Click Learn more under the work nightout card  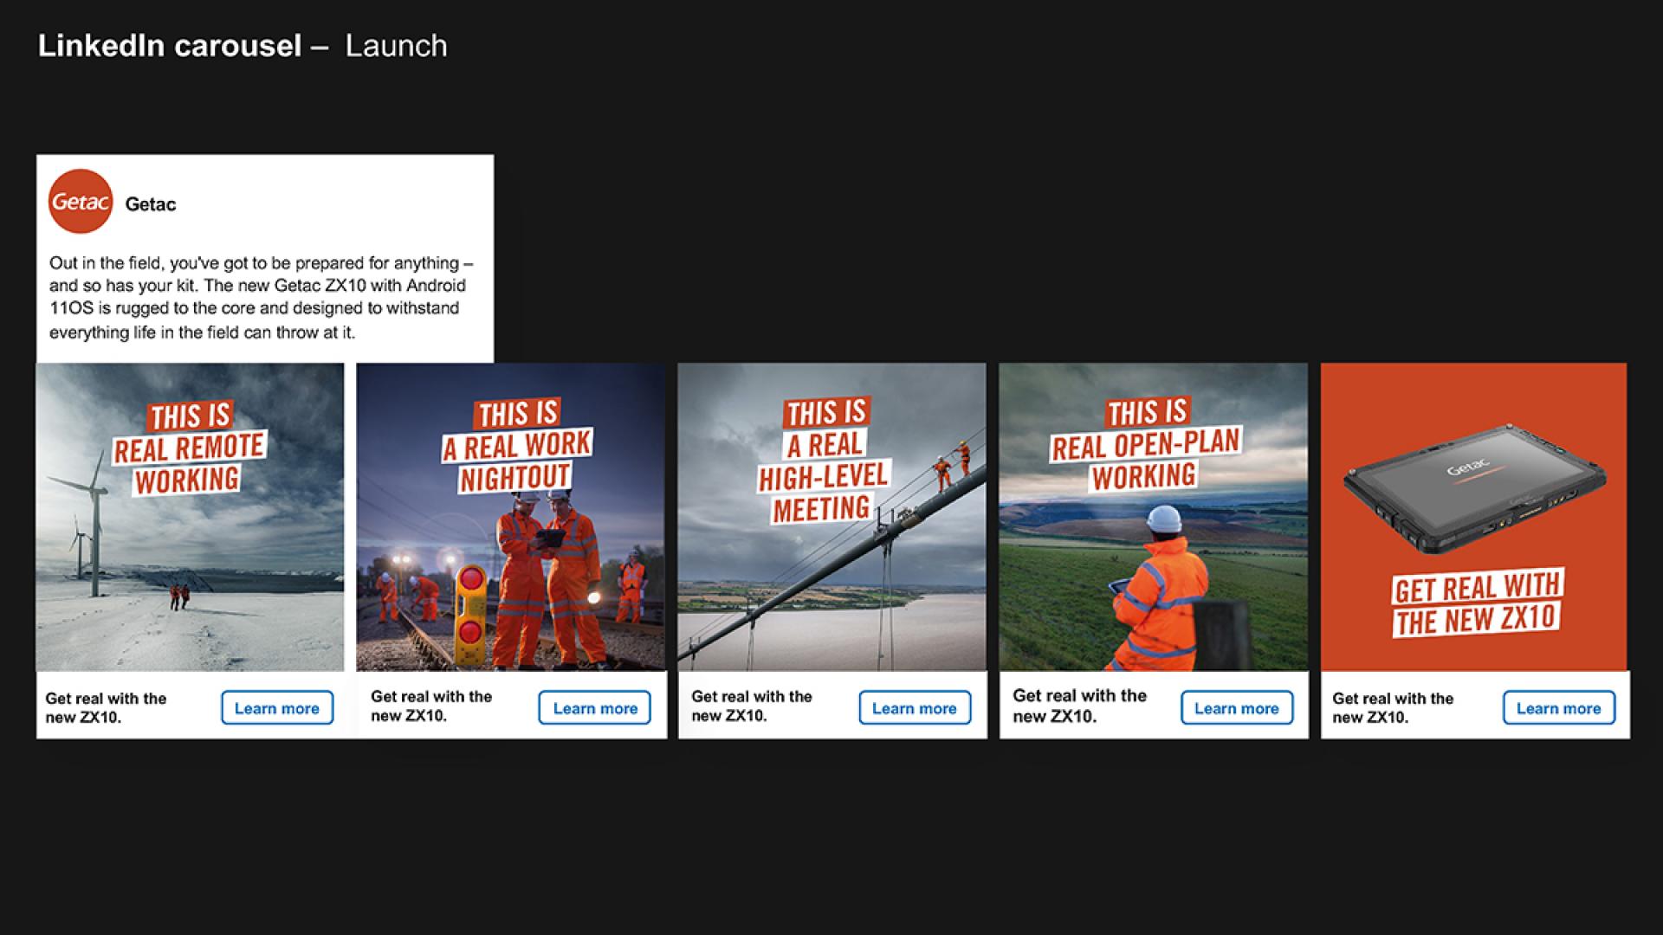595,708
